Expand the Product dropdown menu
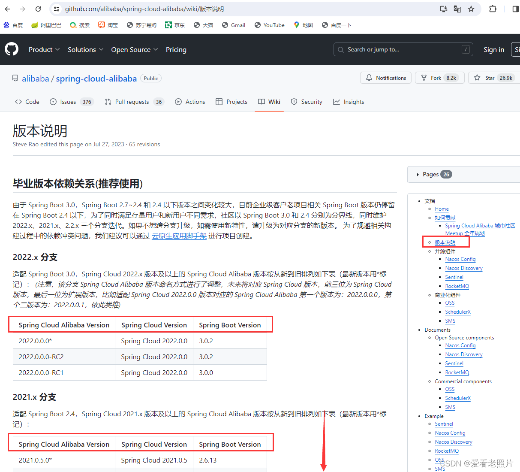Screen dimensions: 520x472 click(x=44, y=49)
